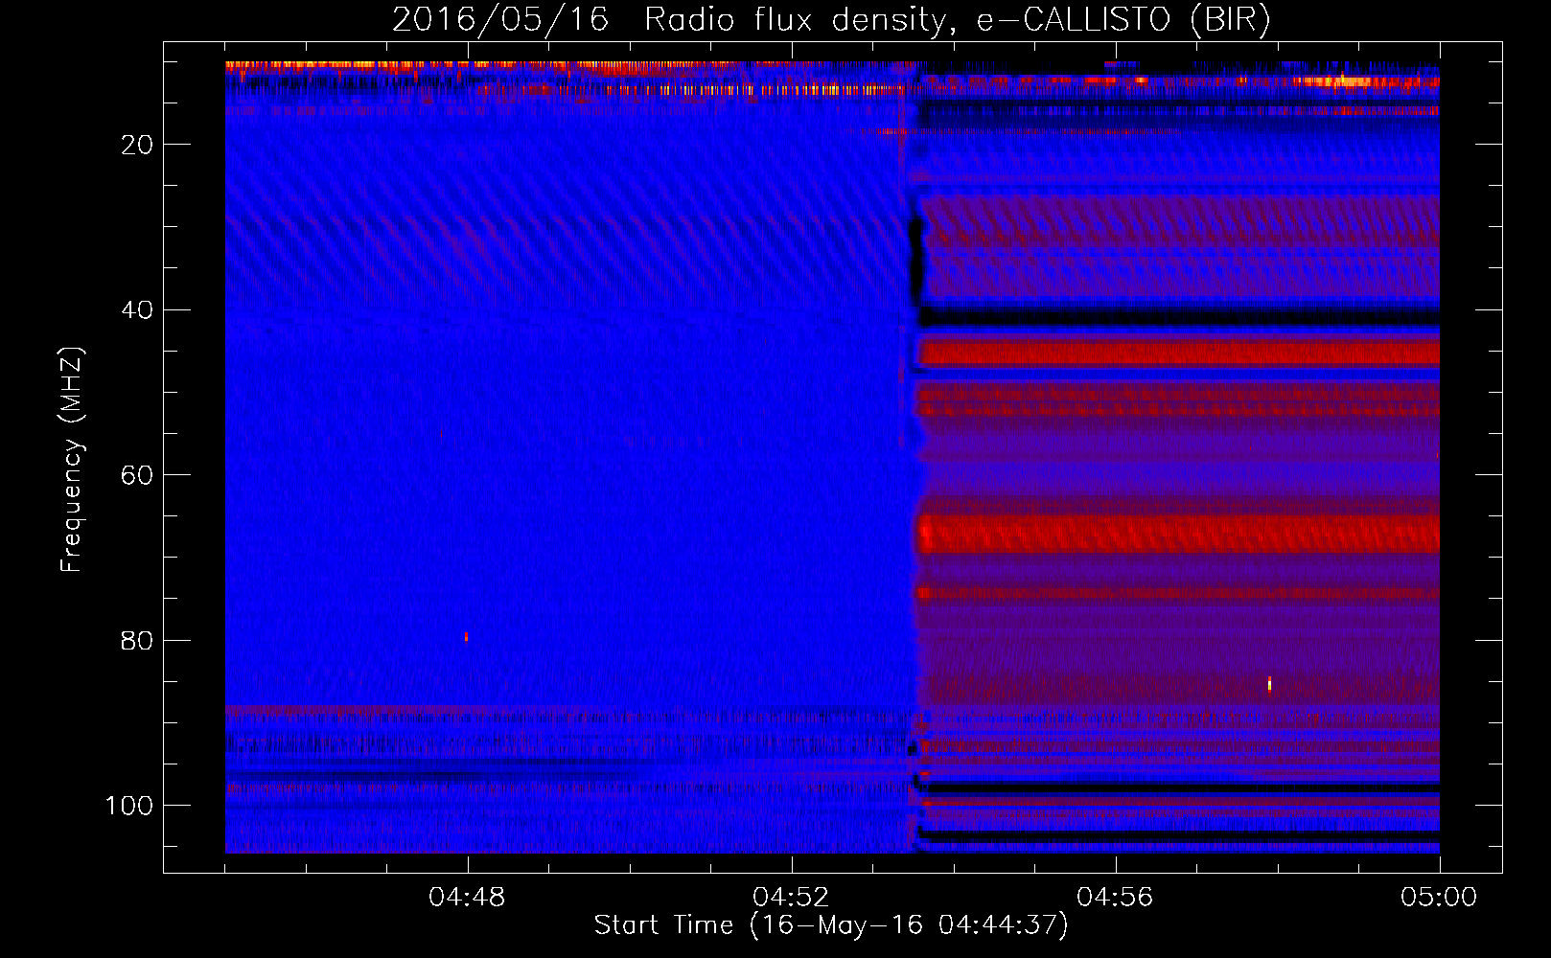Click the 80 frequency tick label

pyautogui.click(x=137, y=640)
